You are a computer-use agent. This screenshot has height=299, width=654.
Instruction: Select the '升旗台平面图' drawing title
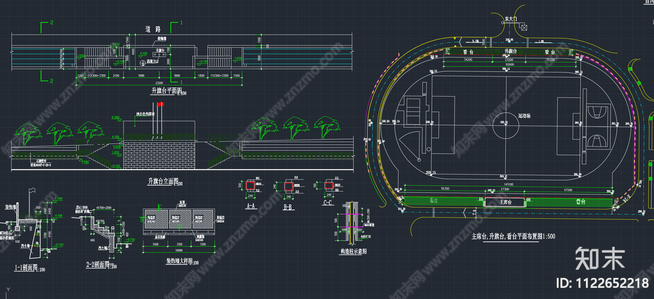166,91
